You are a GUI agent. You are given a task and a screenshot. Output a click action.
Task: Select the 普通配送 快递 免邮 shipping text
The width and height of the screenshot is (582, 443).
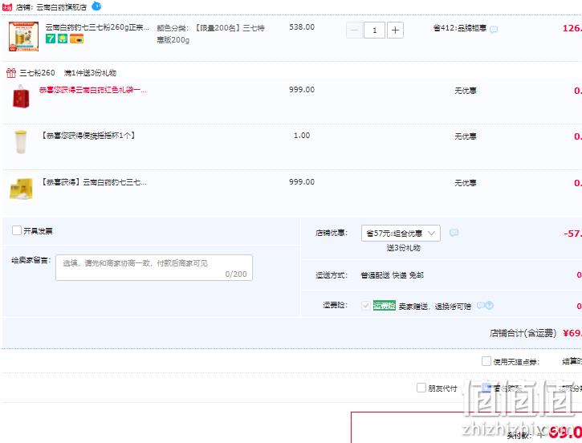tap(392, 275)
